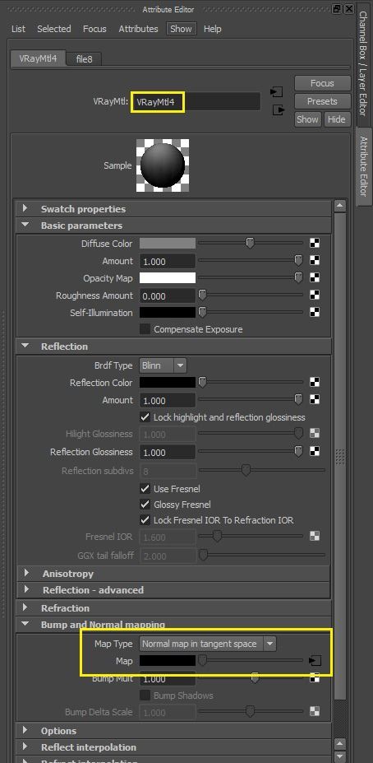Open the List menu
The height and width of the screenshot is (763, 373).
click(18, 29)
